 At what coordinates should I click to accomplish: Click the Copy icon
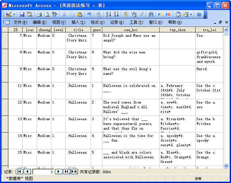tap(72, 14)
